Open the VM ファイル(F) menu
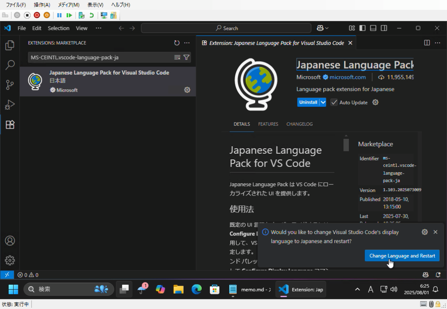Image resolution: width=447 pixels, height=309 pixels. tap(16, 5)
